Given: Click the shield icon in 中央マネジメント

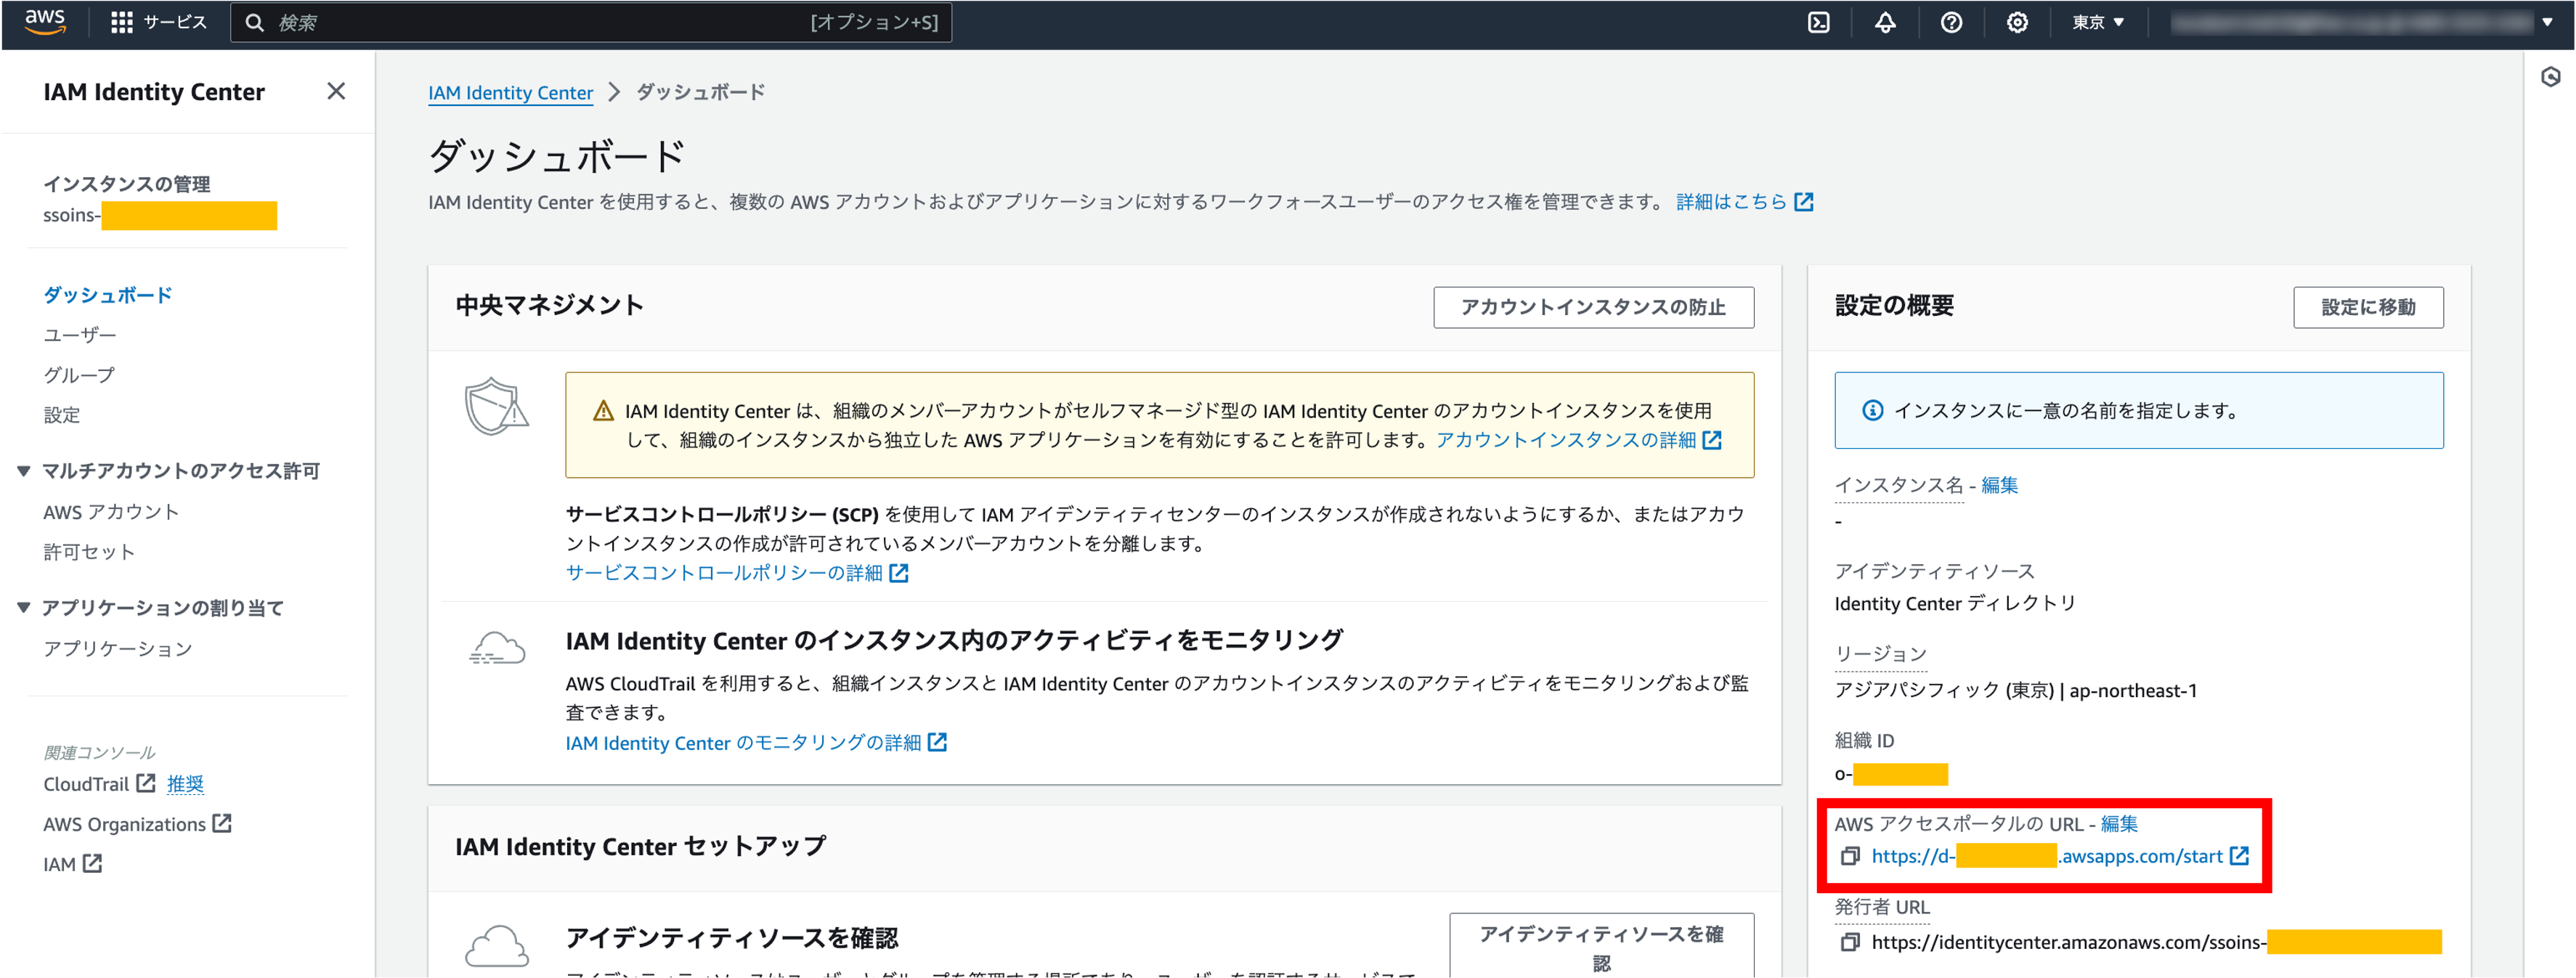Looking at the screenshot, I should click(496, 406).
